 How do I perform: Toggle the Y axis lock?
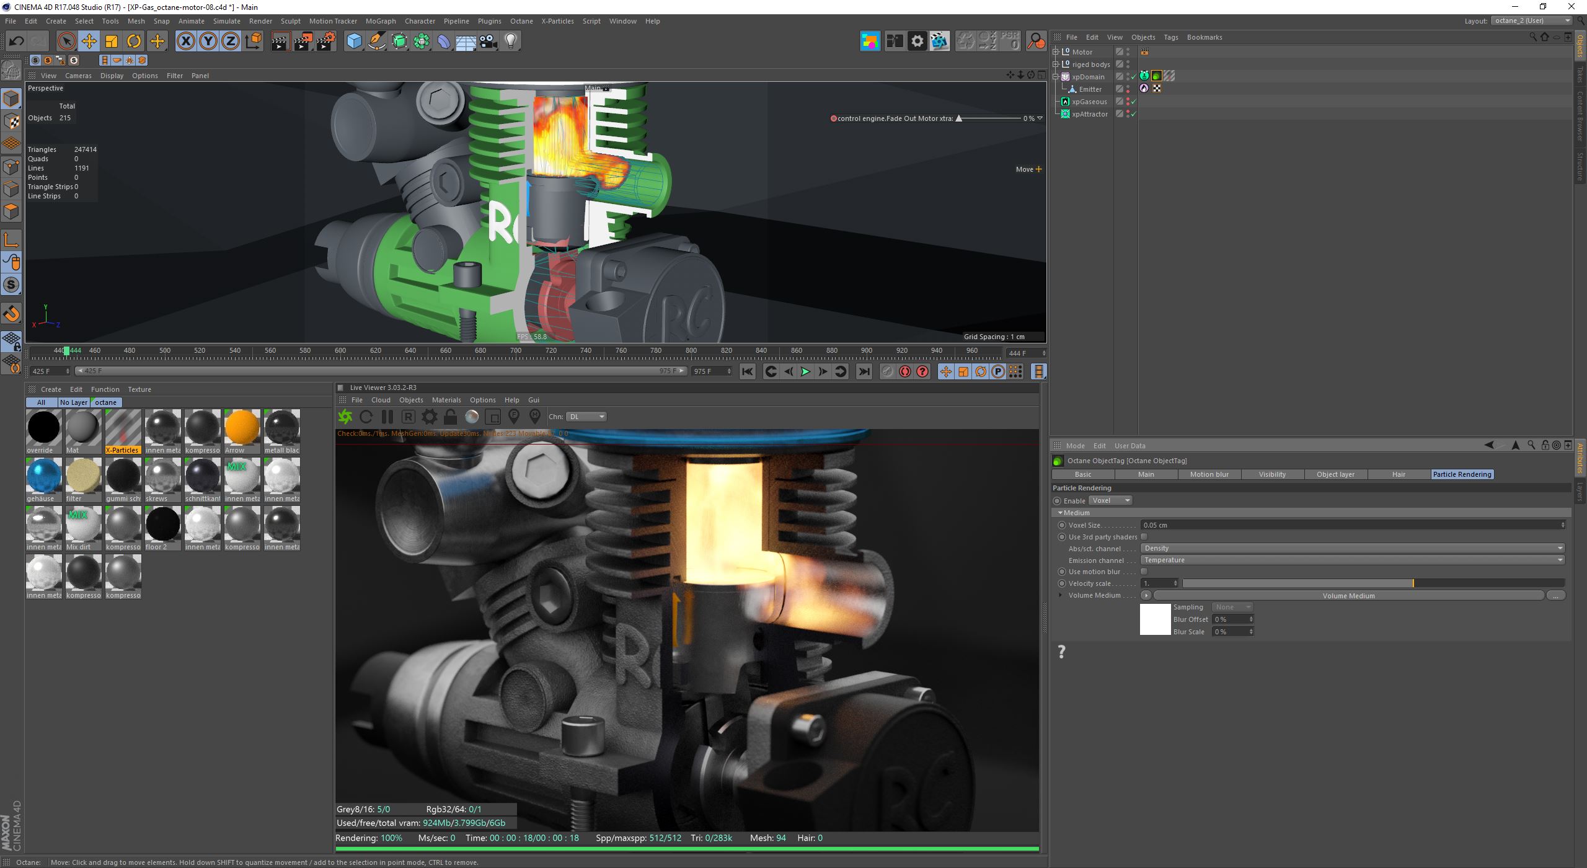click(208, 42)
